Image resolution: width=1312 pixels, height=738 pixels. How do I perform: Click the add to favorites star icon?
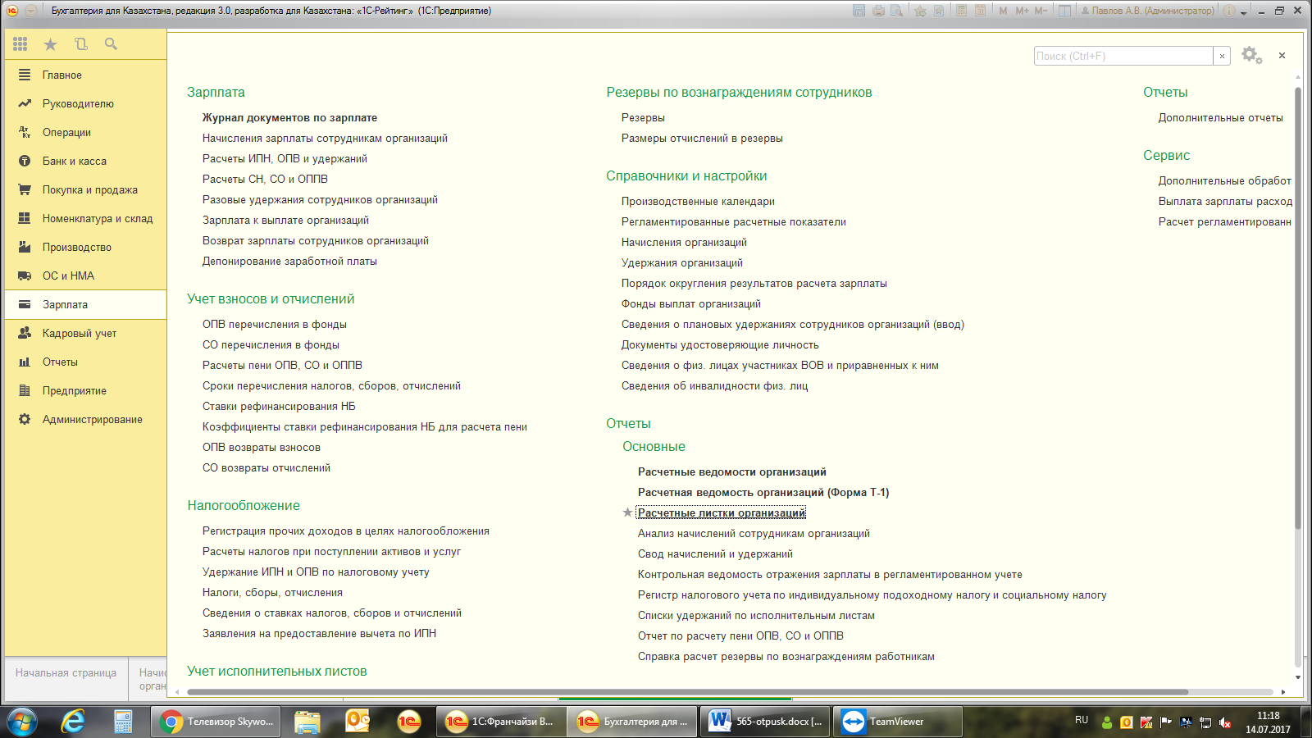(920, 11)
